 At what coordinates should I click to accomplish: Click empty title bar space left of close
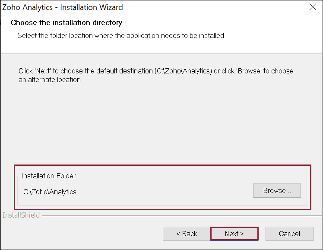point(216,7)
